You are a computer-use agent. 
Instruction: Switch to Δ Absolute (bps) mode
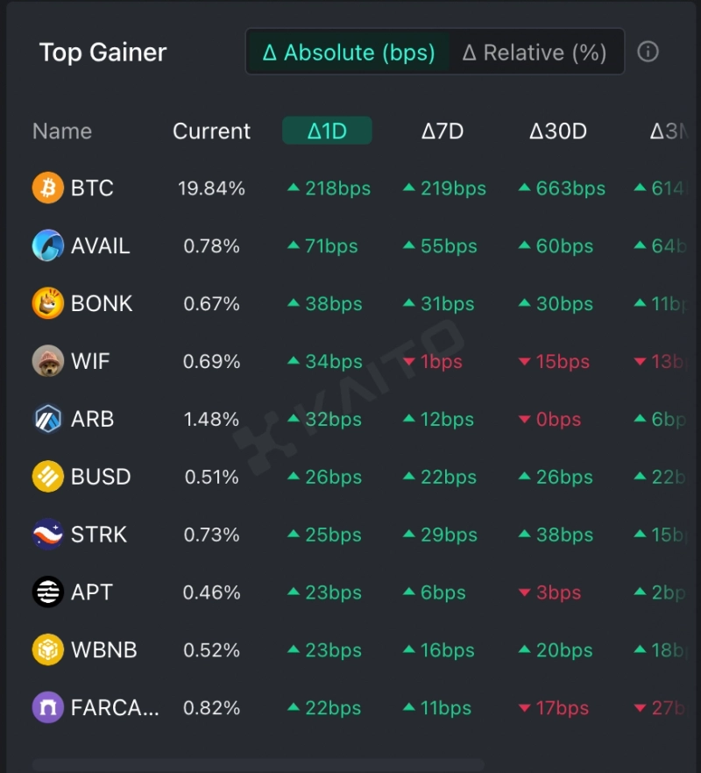349,53
